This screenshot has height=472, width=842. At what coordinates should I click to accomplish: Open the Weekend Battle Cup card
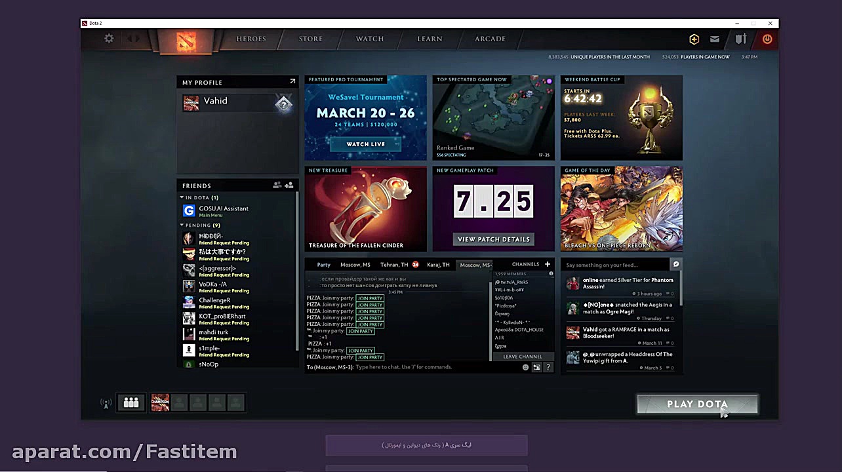(622, 118)
